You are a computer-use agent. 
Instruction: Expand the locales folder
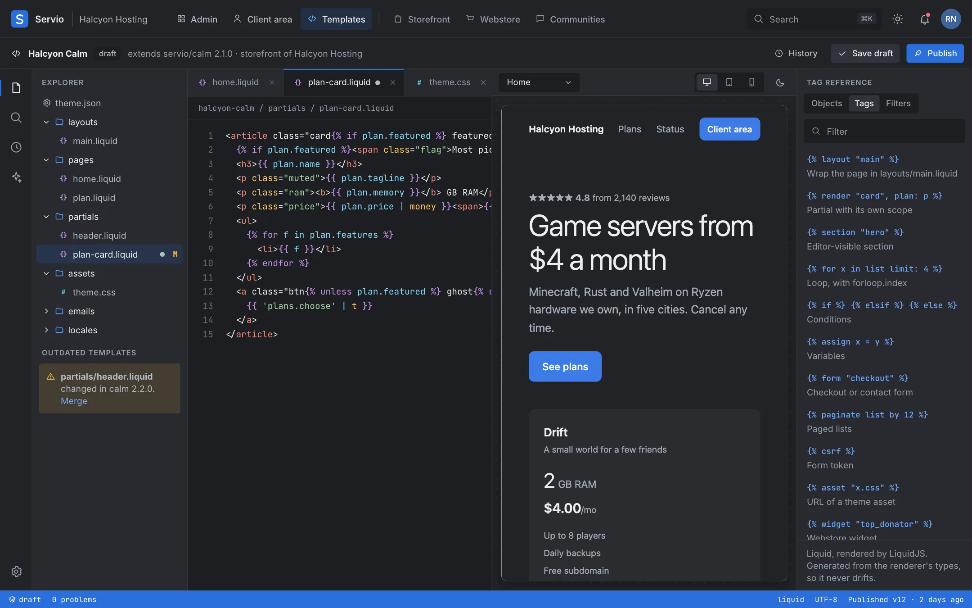point(46,330)
